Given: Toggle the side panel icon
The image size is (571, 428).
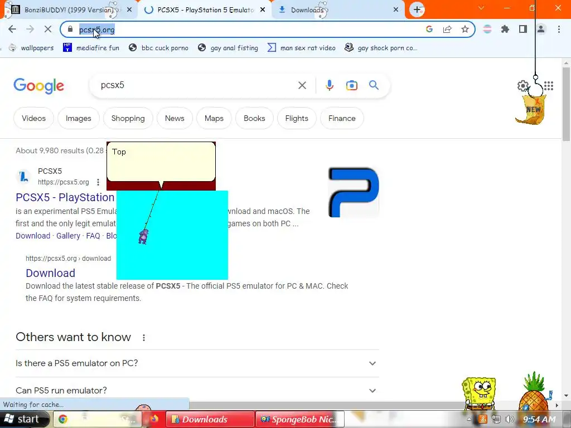Looking at the screenshot, I should pos(523,29).
